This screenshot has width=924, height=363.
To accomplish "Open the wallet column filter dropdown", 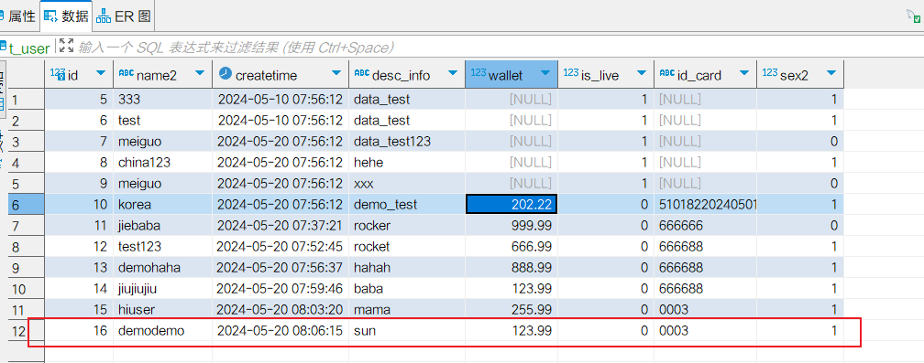I will (545, 73).
